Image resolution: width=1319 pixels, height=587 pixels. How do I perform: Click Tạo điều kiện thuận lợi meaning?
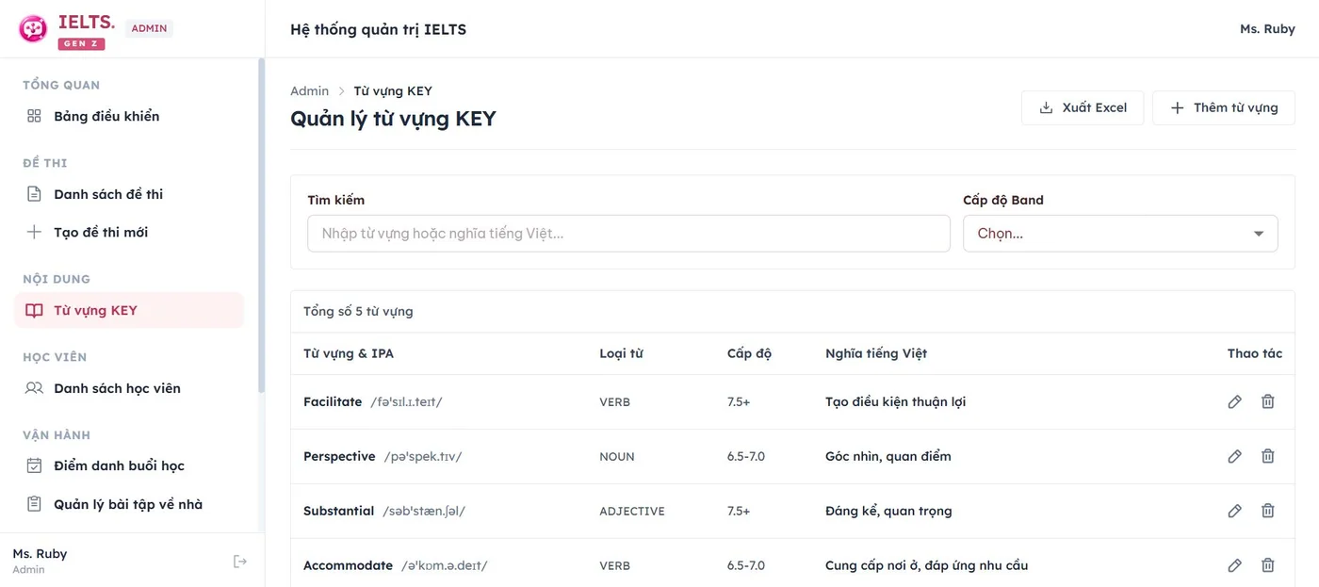click(x=895, y=401)
